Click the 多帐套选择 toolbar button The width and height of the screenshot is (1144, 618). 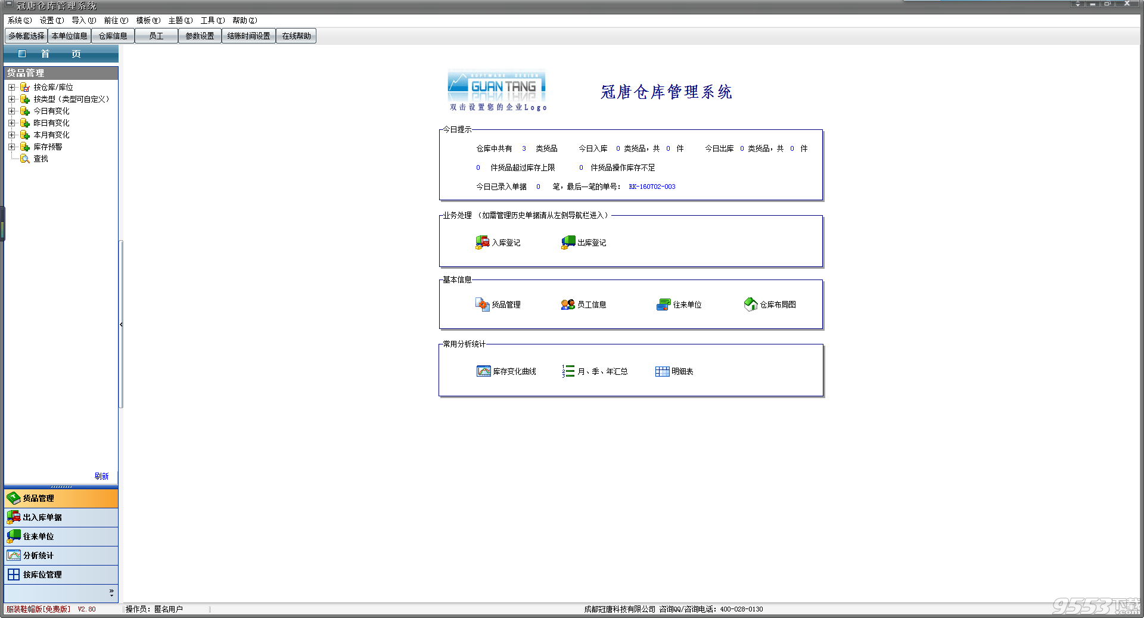tap(26, 36)
